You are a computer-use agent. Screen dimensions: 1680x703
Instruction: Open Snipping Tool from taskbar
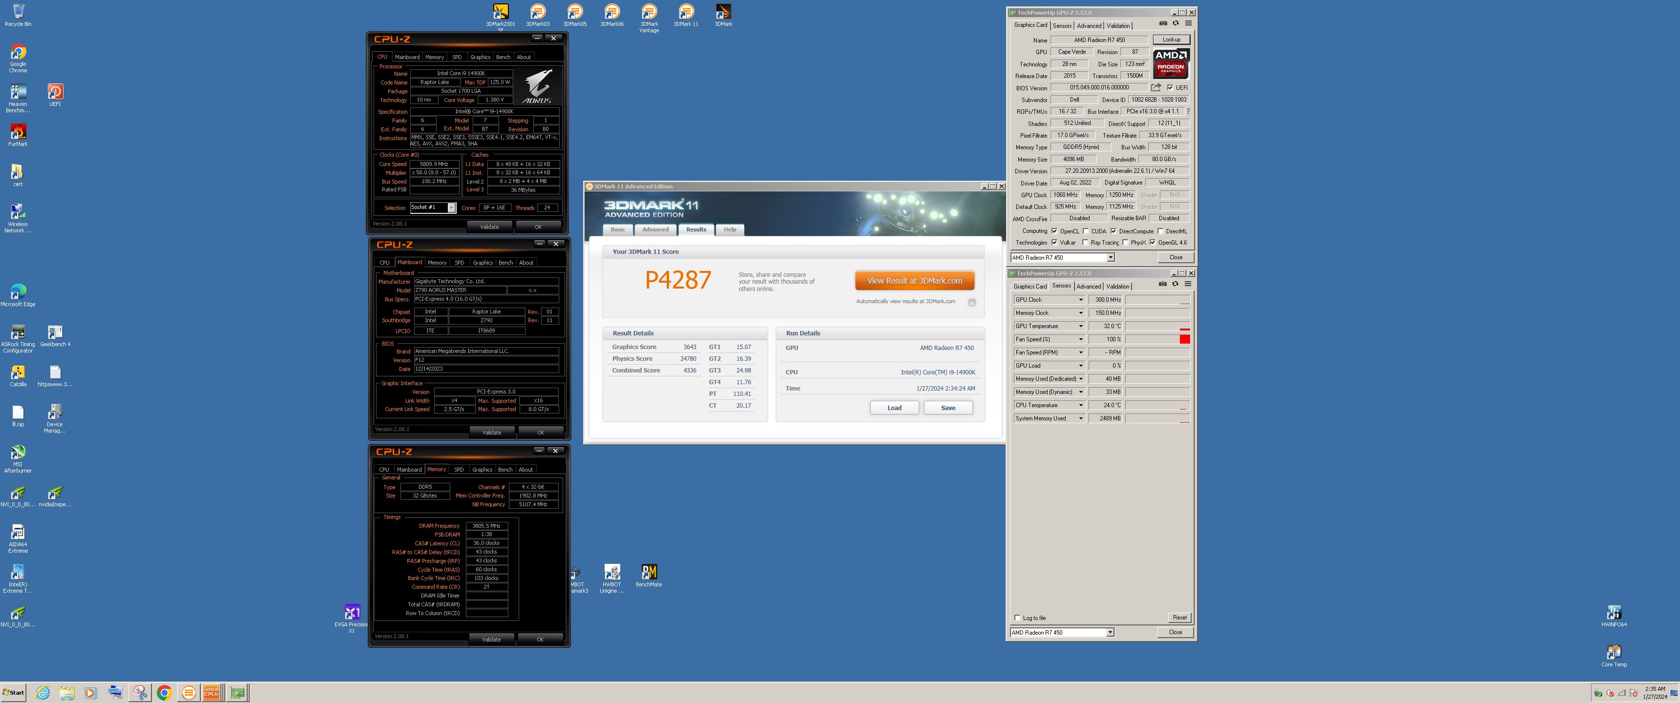pyautogui.click(x=140, y=693)
